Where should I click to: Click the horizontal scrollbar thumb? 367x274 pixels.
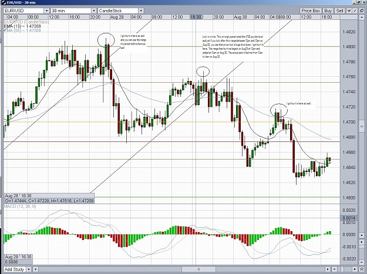point(198,269)
